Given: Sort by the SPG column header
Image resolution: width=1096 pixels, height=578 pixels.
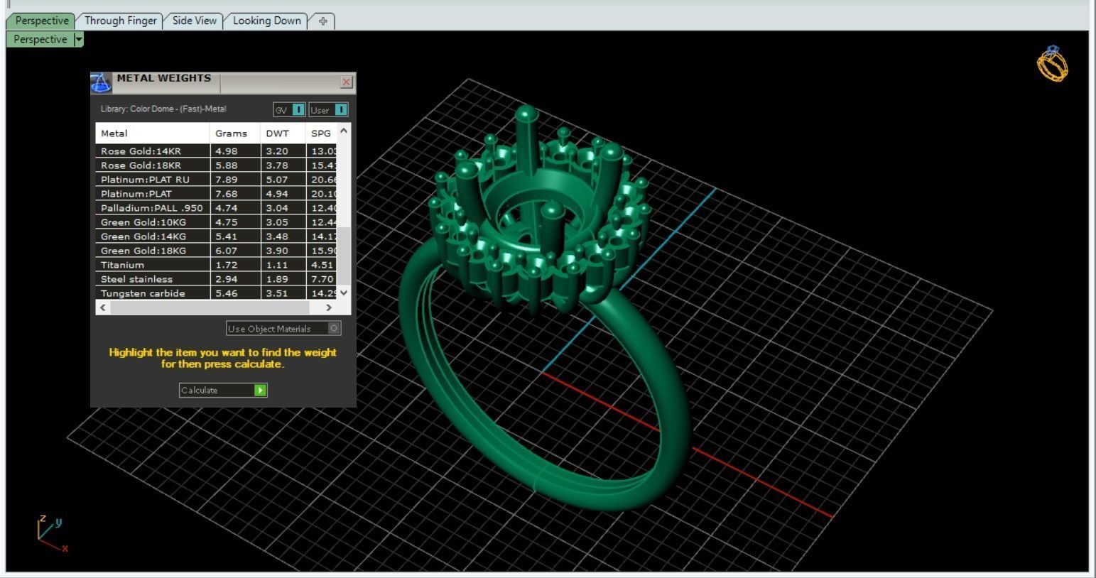Looking at the screenshot, I should (x=321, y=133).
